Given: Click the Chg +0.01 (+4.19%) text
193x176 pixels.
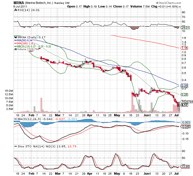Looking at the screenshot, I should (x=165, y=6).
